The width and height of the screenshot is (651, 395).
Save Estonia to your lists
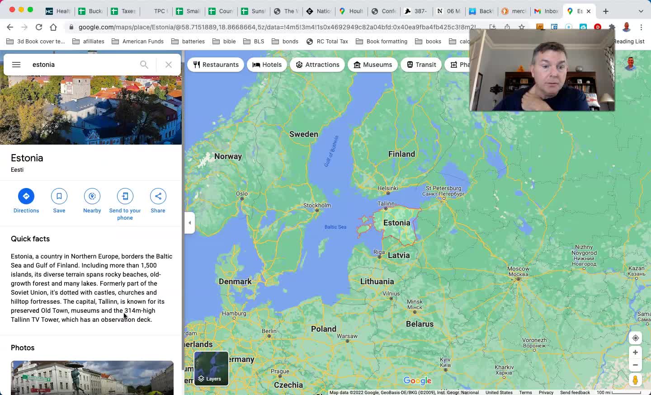coord(59,201)
